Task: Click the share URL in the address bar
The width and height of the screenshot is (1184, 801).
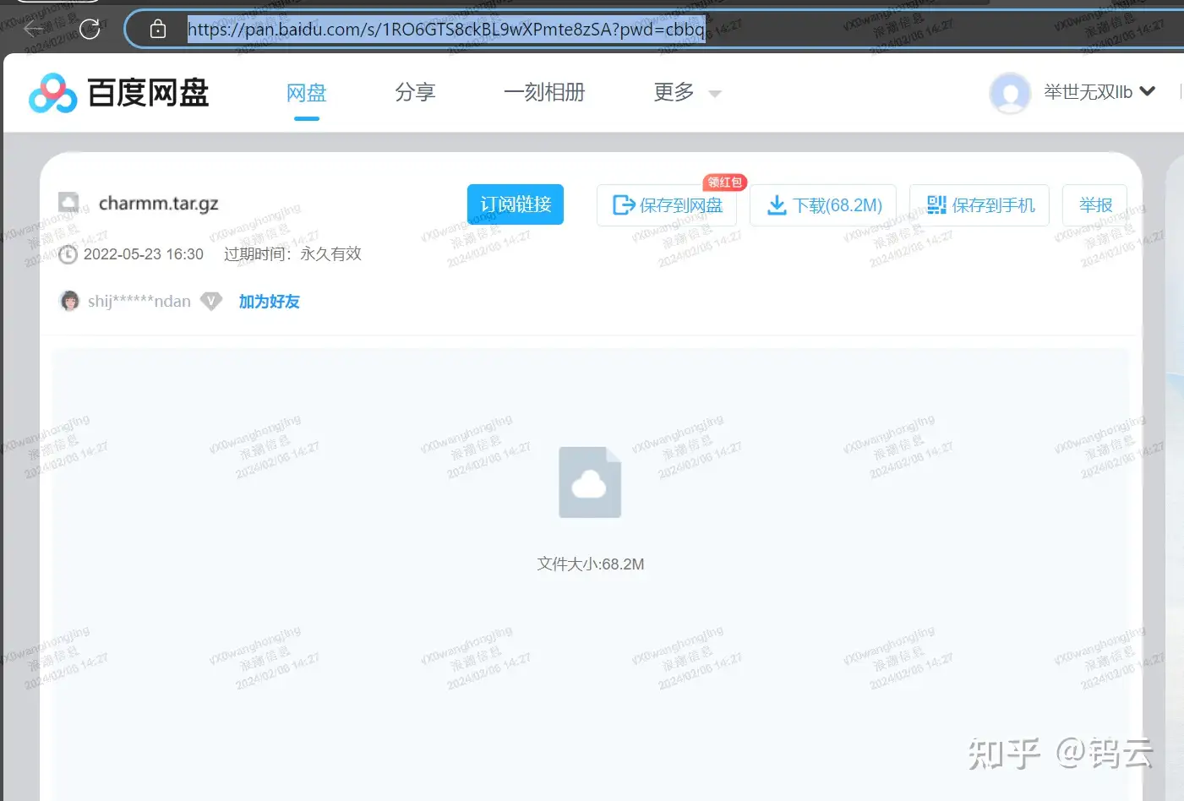Action: (x=445, y=29)
